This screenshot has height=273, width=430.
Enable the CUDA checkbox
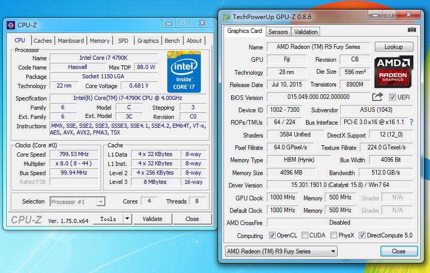click(306, 235)
